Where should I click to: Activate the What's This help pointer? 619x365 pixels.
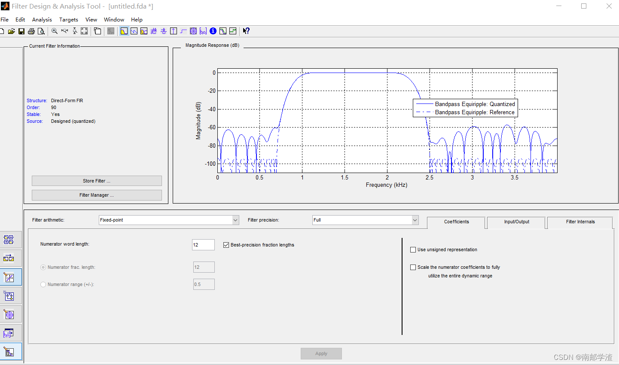(x=246, y=31)
